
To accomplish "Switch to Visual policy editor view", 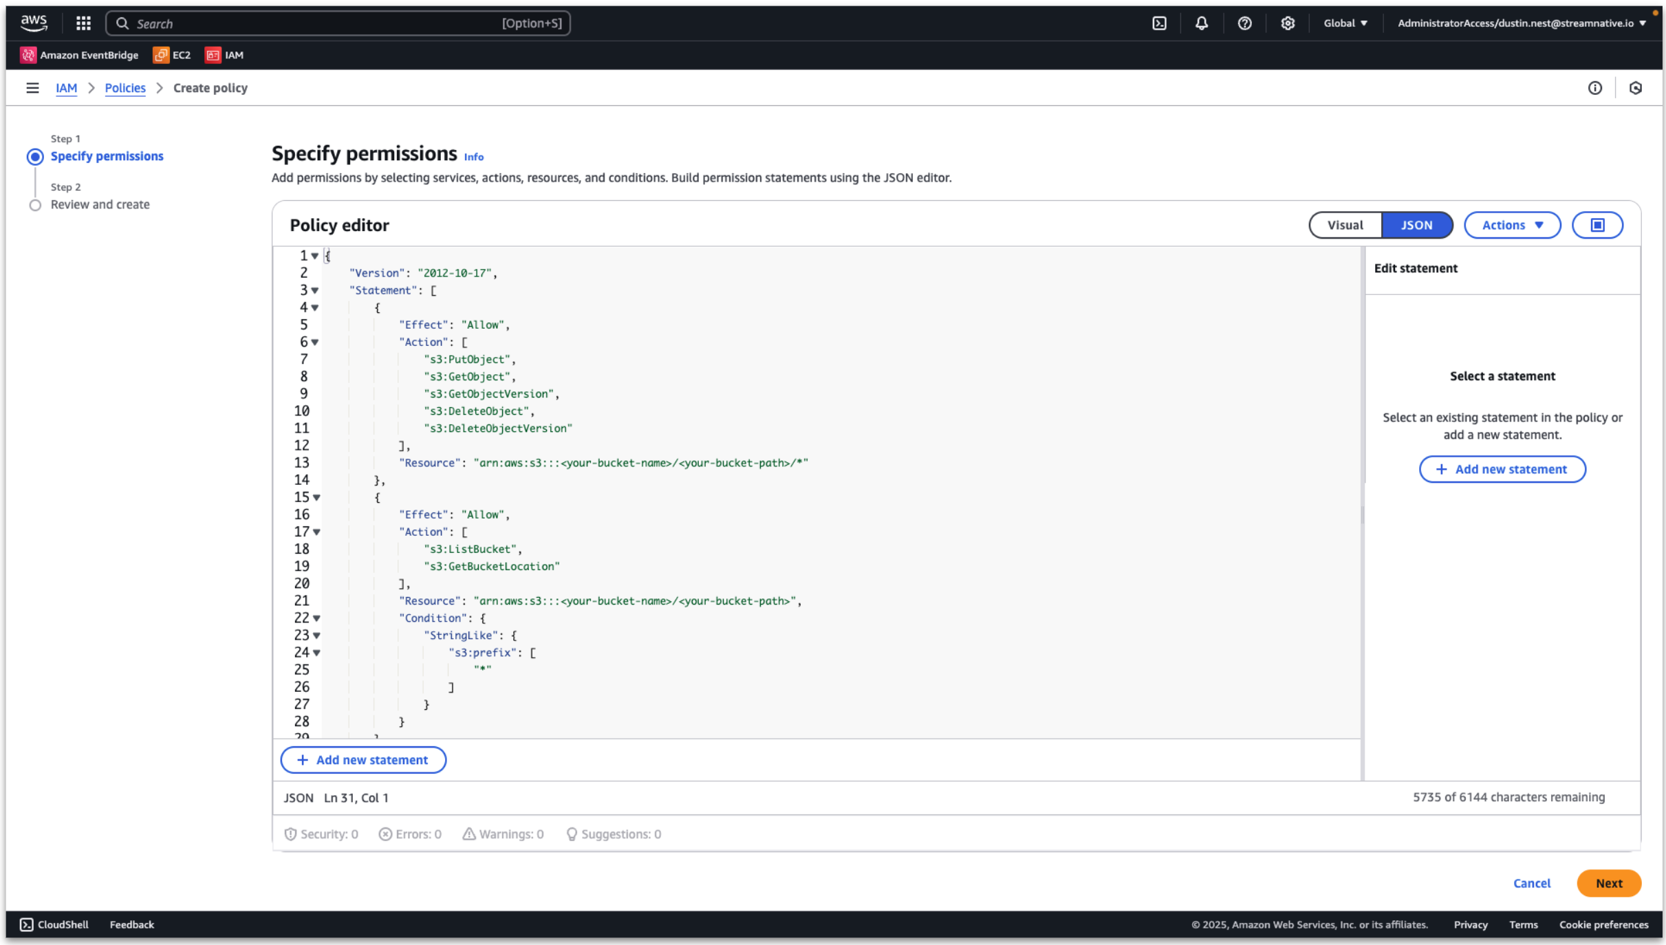I will pyautogui.click(x=1343, y=224).
